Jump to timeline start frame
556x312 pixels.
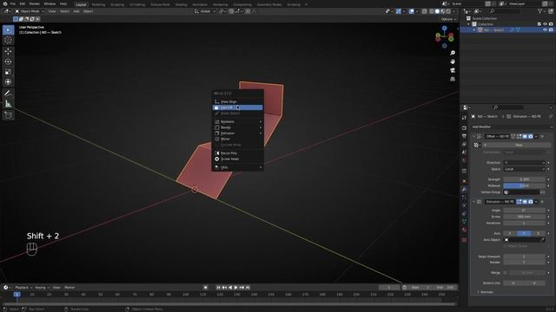point(218,288)
